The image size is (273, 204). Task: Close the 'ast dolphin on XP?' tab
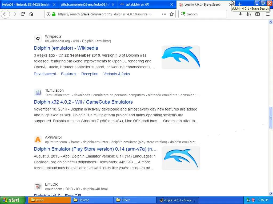[172, 5]
